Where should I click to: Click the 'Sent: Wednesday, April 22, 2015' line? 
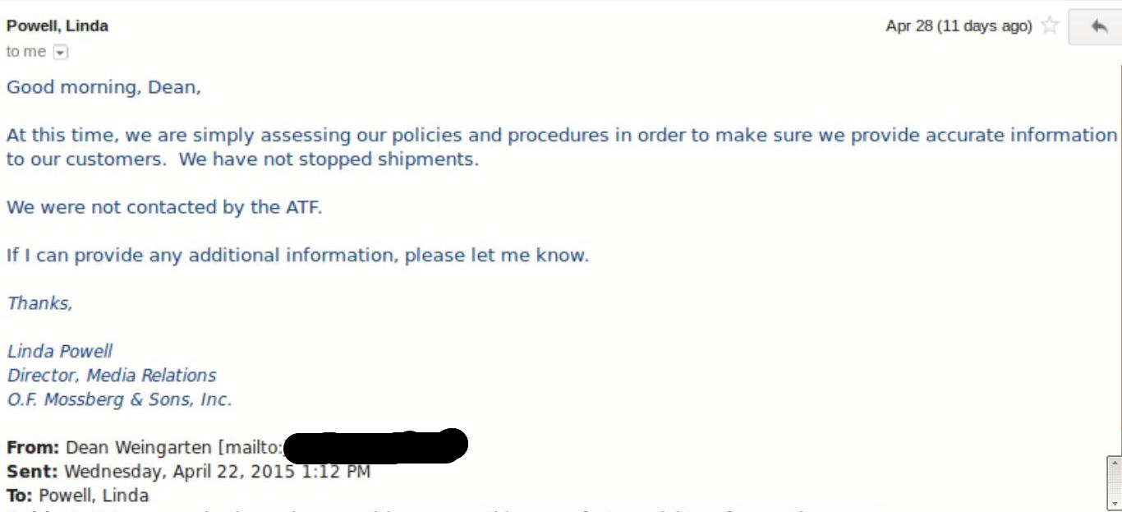click(188, 472)
